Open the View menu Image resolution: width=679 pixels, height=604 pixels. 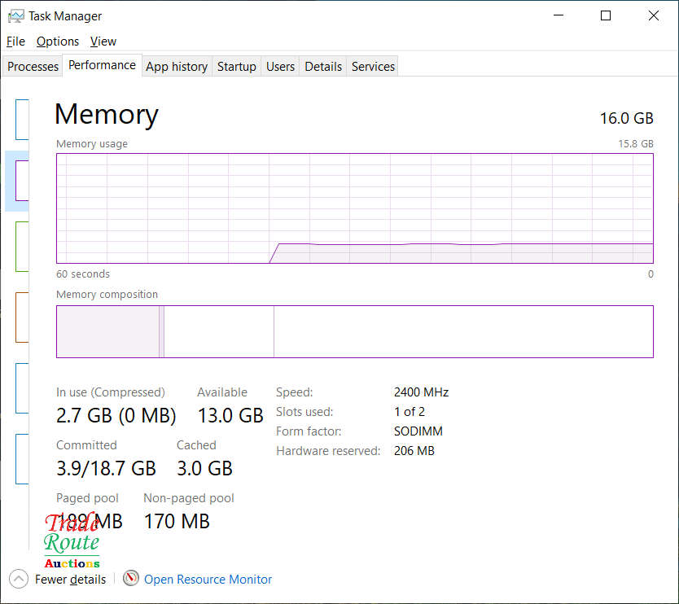(x=103, y=42)
